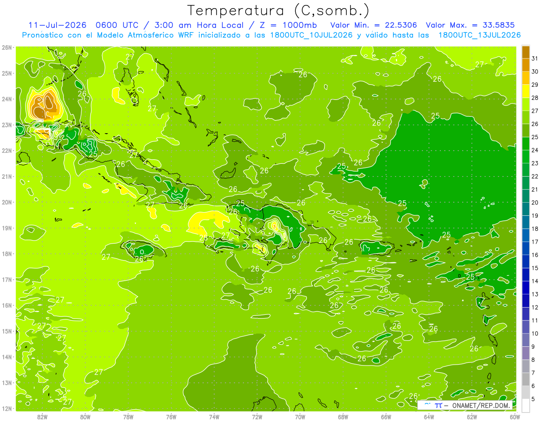This screenshot has height=423, width=547.
Task: Click the '18N' latitude axis label
Action: (7, 254)
